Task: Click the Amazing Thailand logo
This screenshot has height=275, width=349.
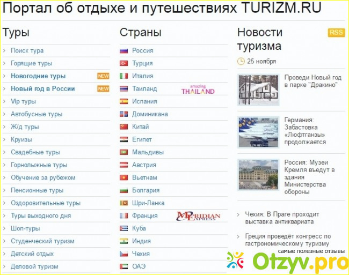Action: 198,90
